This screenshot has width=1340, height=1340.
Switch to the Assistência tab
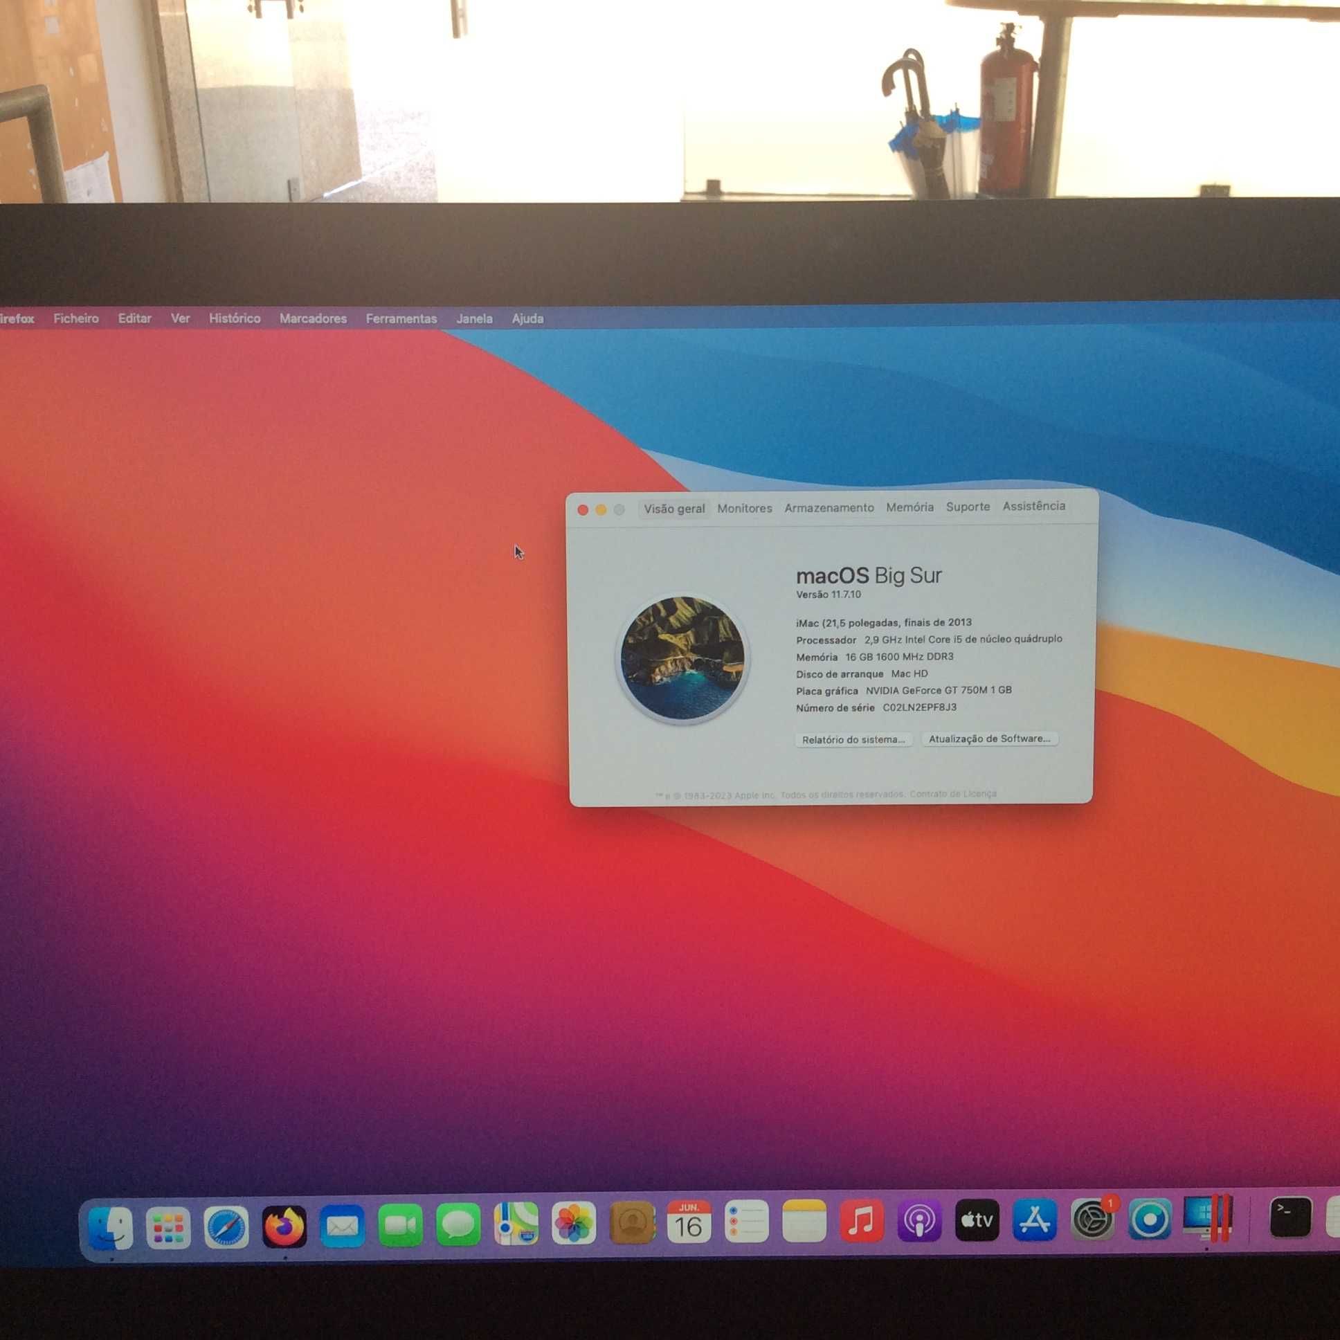pyautogui.click(x=1034, y=507)
